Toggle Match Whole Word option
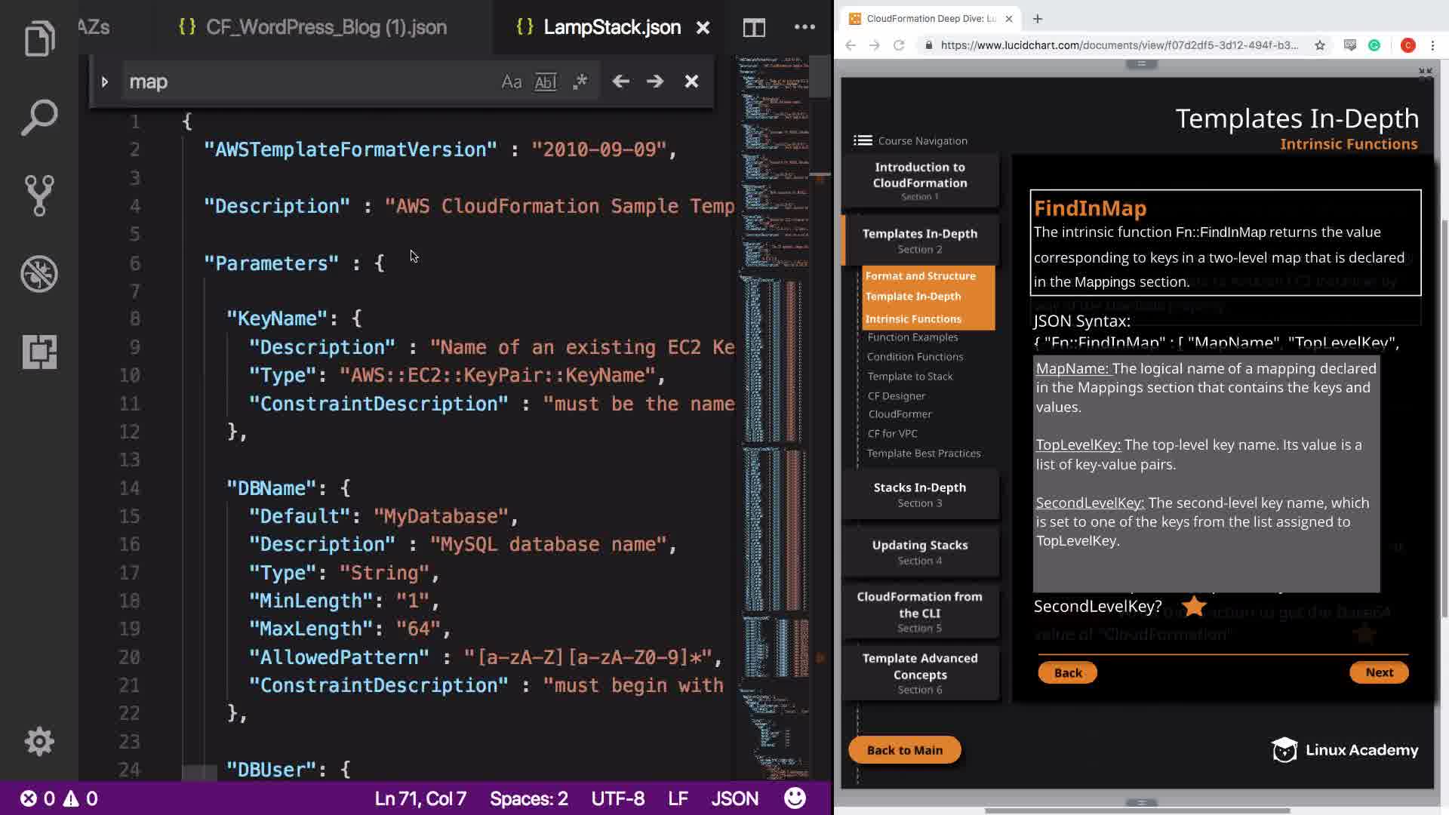The height and width of the screenshot is (815, 1449). point(545,81)
